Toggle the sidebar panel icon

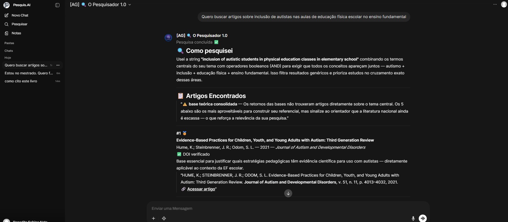click(x=57, y=5)
